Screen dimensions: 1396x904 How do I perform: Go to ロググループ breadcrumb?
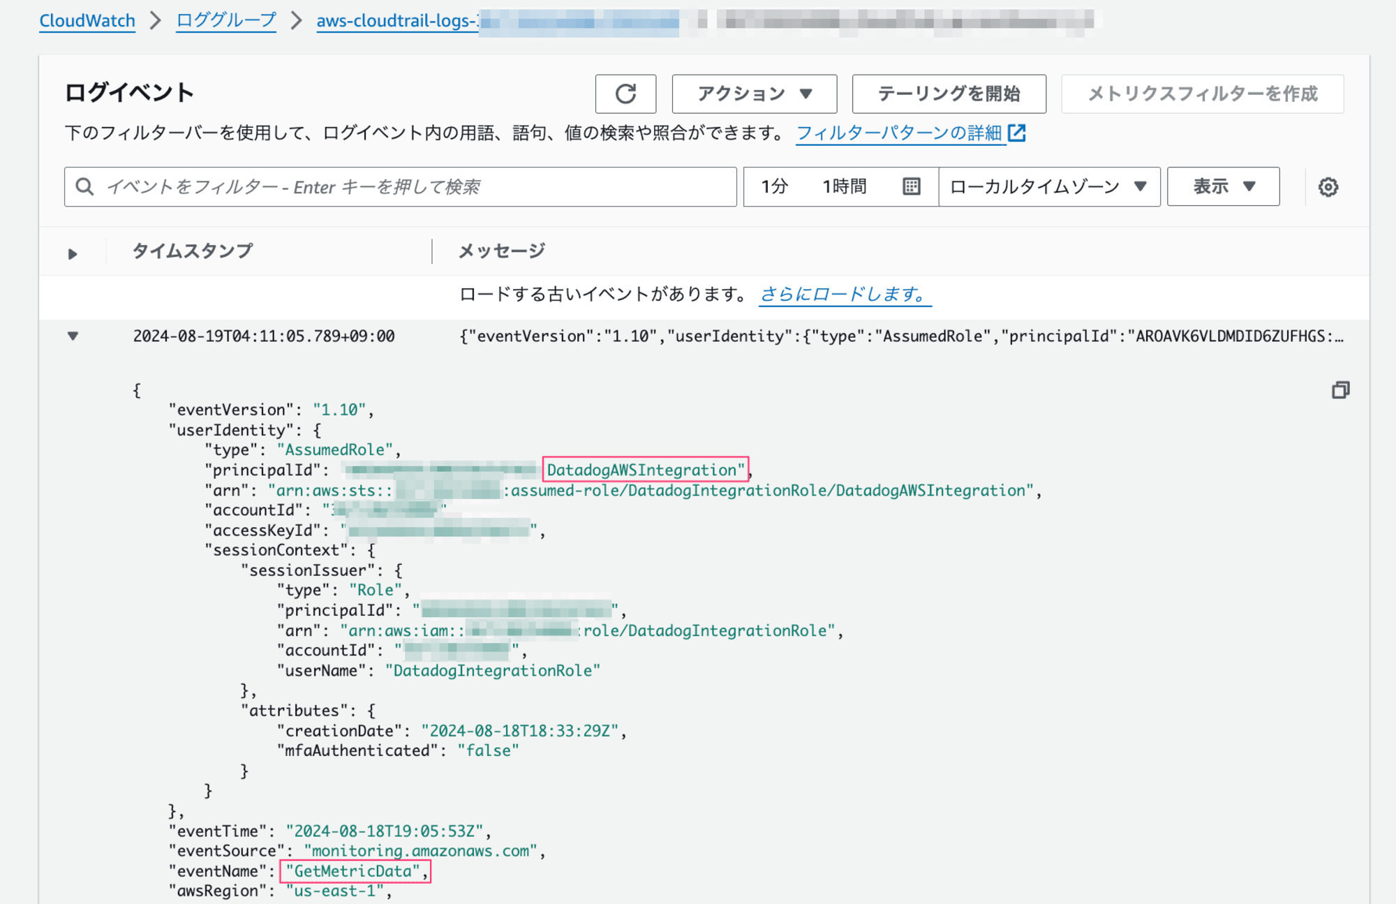coord(226,20)
